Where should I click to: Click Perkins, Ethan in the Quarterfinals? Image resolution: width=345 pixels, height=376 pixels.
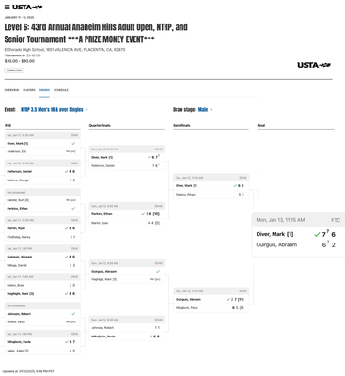pyautogui.click(x=102, y=214)
